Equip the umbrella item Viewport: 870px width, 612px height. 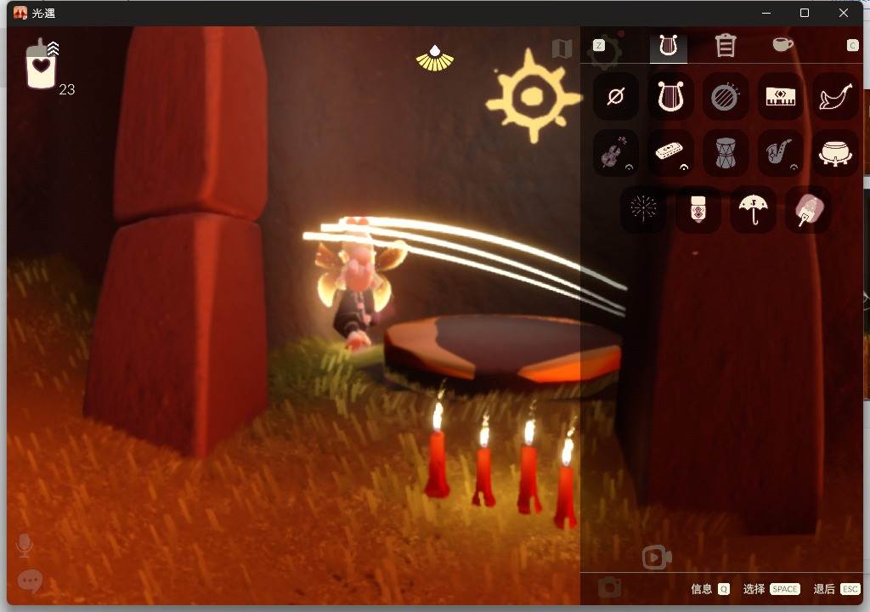pos(753,209)
